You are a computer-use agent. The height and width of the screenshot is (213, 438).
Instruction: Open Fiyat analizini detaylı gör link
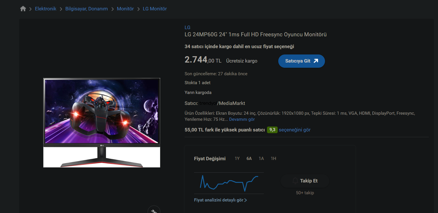[221, 200]
